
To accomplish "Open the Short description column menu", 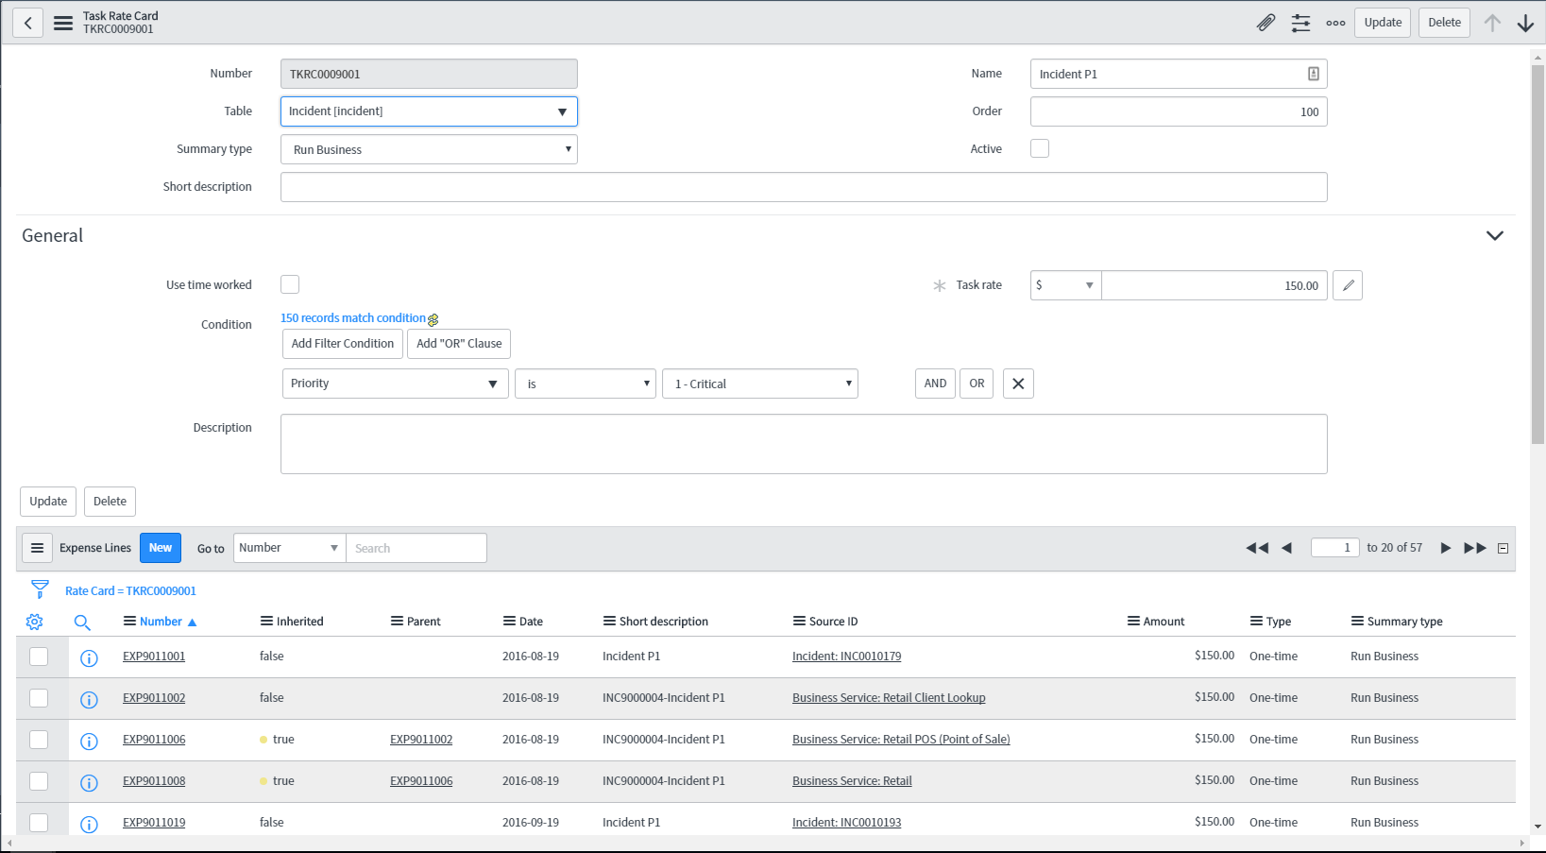I will [x=610, y=622].
